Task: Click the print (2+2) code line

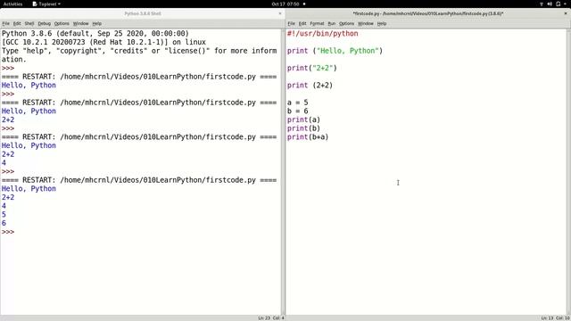Action: tap(310, 86)
